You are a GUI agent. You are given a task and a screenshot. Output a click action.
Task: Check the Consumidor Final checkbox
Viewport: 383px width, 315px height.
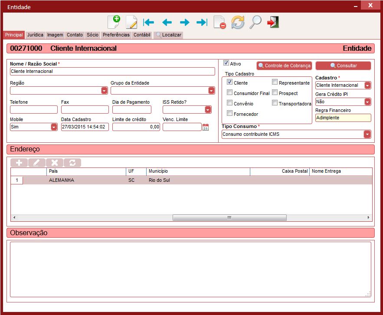[229, 92]
